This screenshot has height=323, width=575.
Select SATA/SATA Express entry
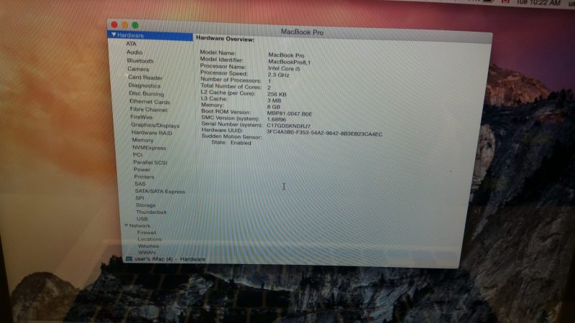coord(160,192)
